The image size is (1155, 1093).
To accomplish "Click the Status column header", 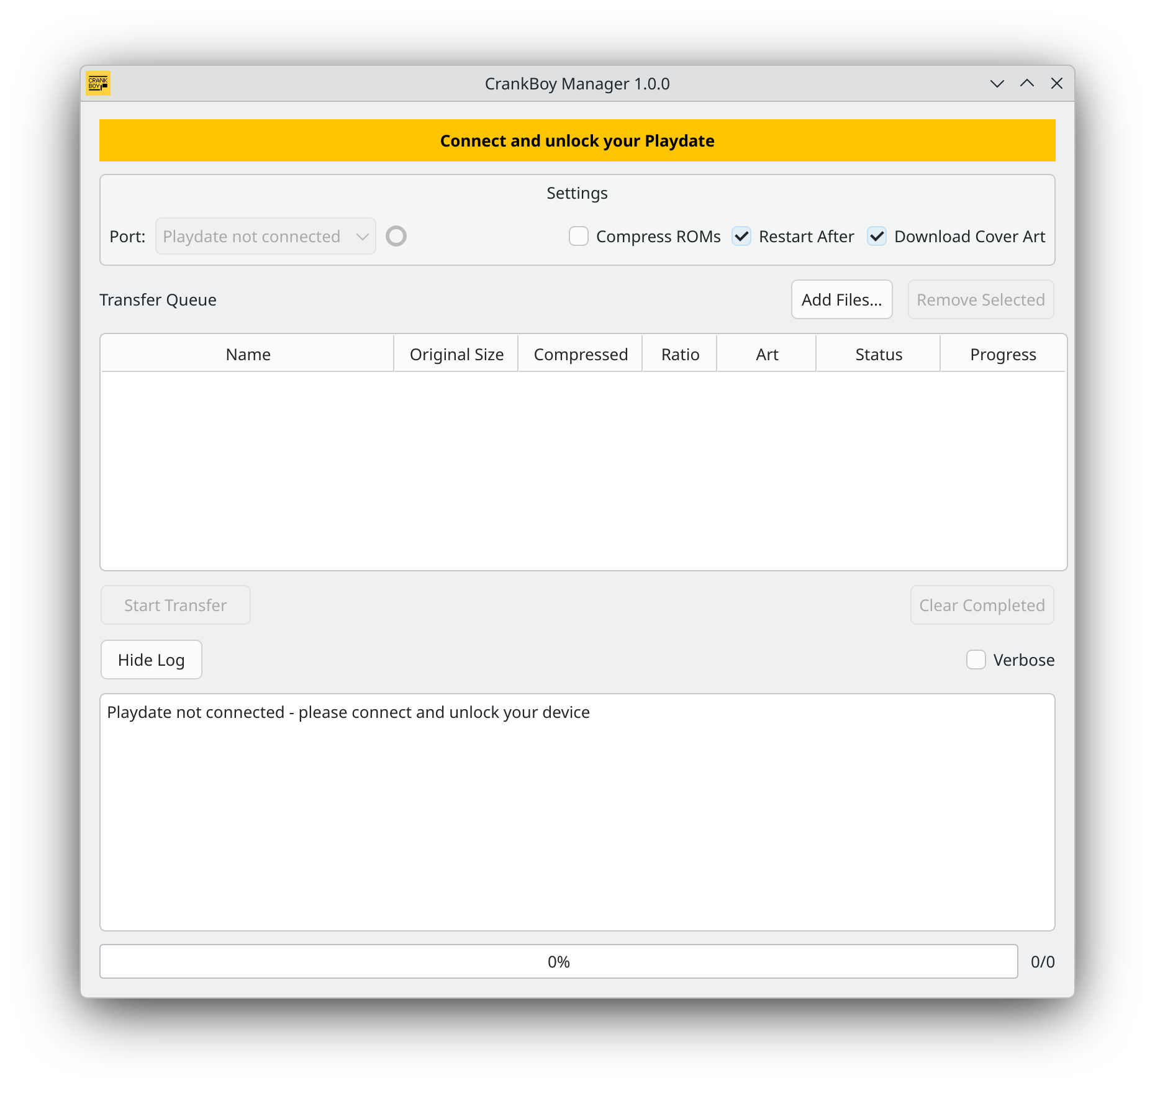I will [x=879, y=354].
